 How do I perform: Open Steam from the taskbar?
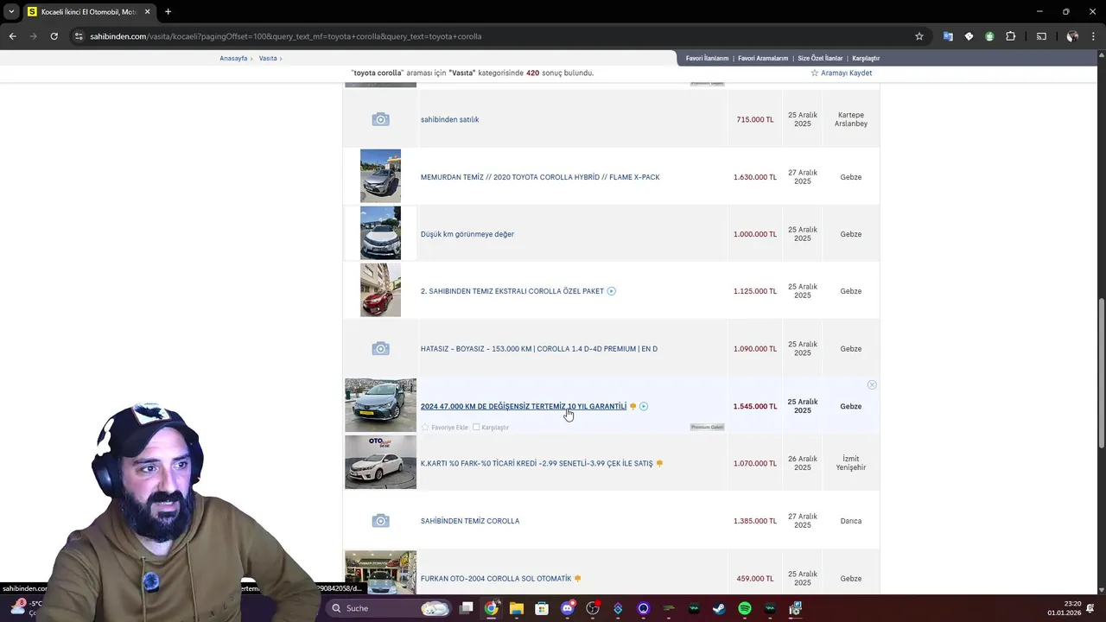(x=719, y=608)
